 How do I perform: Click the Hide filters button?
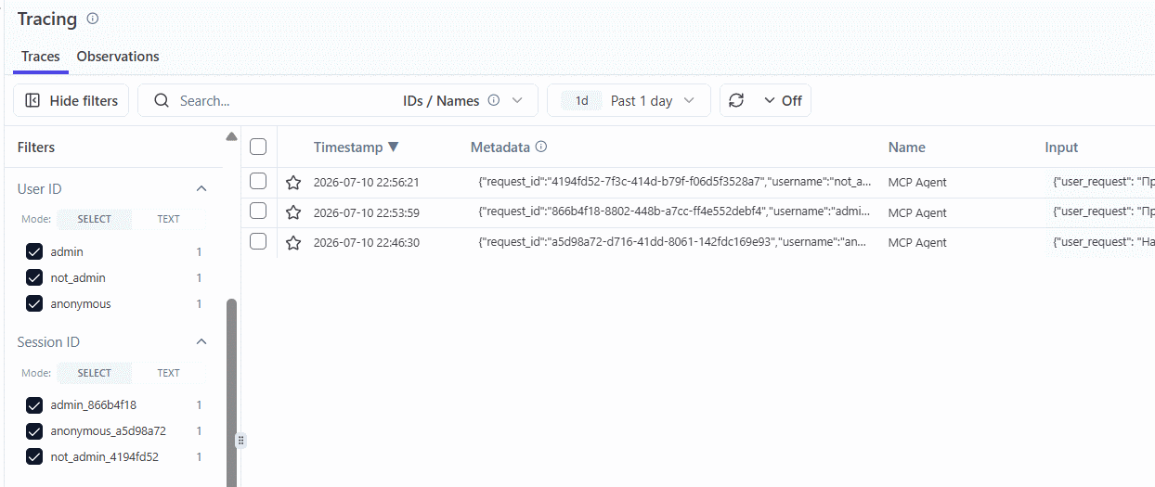[x=72, y=100]
